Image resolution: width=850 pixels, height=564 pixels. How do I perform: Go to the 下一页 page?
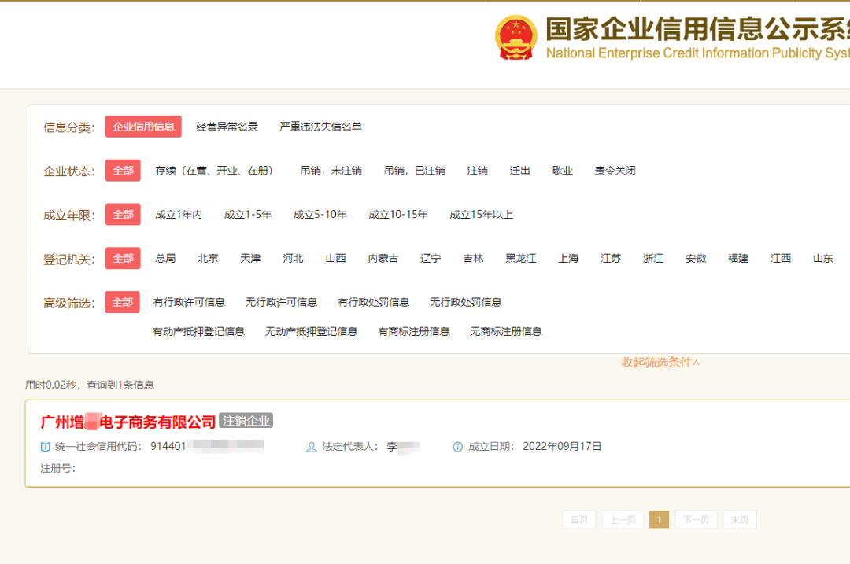696,519
